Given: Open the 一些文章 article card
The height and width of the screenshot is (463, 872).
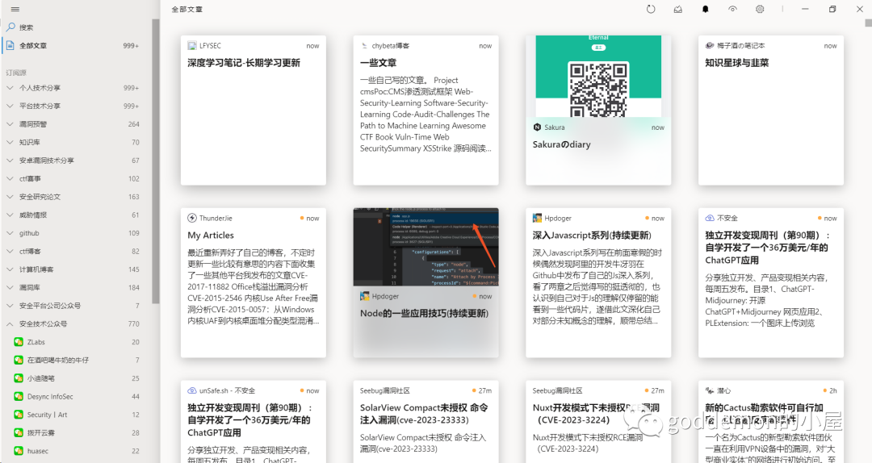Looking at the screenshot, I should coord(426,111).
